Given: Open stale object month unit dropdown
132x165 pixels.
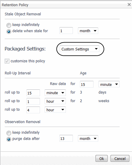Looking at the screenshot, I should 88,31.
